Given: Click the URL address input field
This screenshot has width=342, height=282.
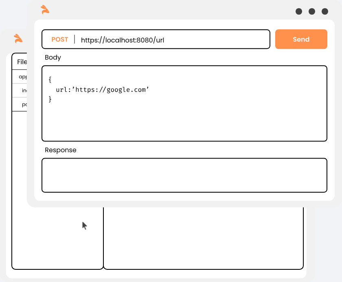Looking at the screenshot, I should pyautogui.click(x=163, y=39).
